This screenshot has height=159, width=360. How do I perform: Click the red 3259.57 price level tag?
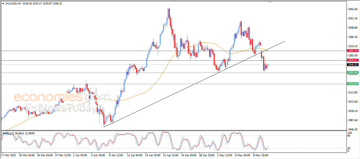point(352,60)
